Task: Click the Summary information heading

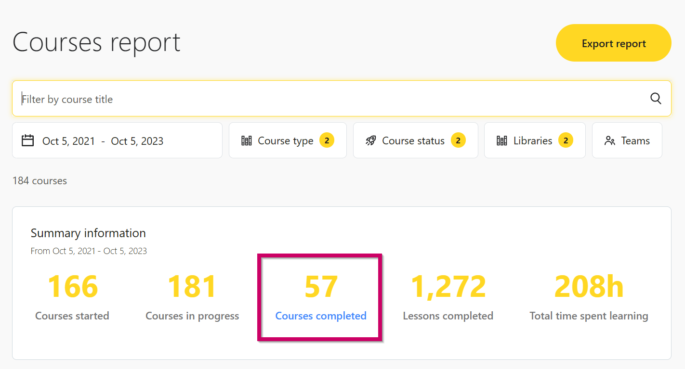Action: tap(88, 233)
